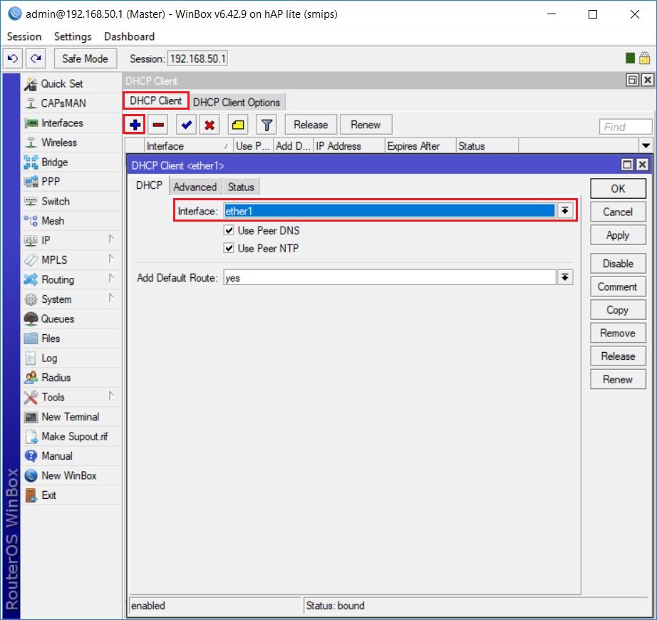
Task: Open the Interface dropdown arrow
Action: pyautogui.click(x=565, y=210)
